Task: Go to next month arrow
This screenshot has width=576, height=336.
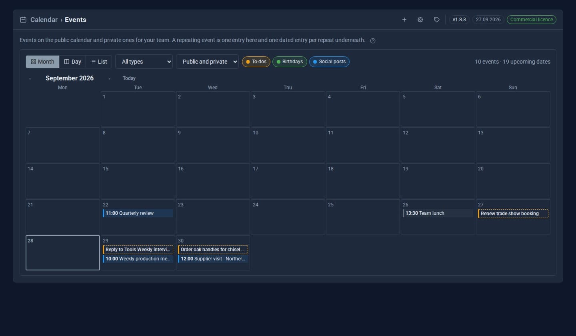Action: click(109, 79)
